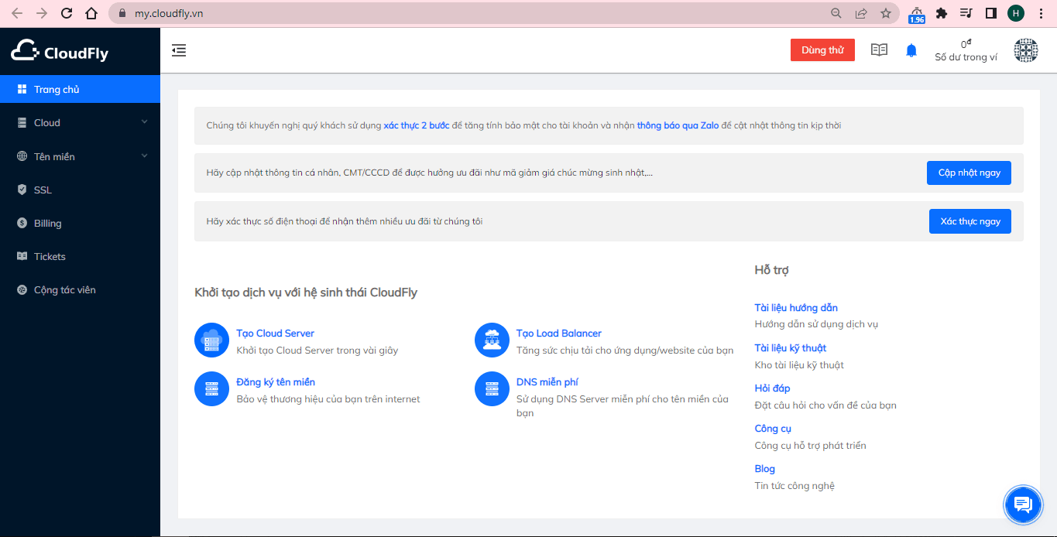Click the Đăng ký tên miền round icon
This screenshot has height=537, width=1057.
coord(211,389)
